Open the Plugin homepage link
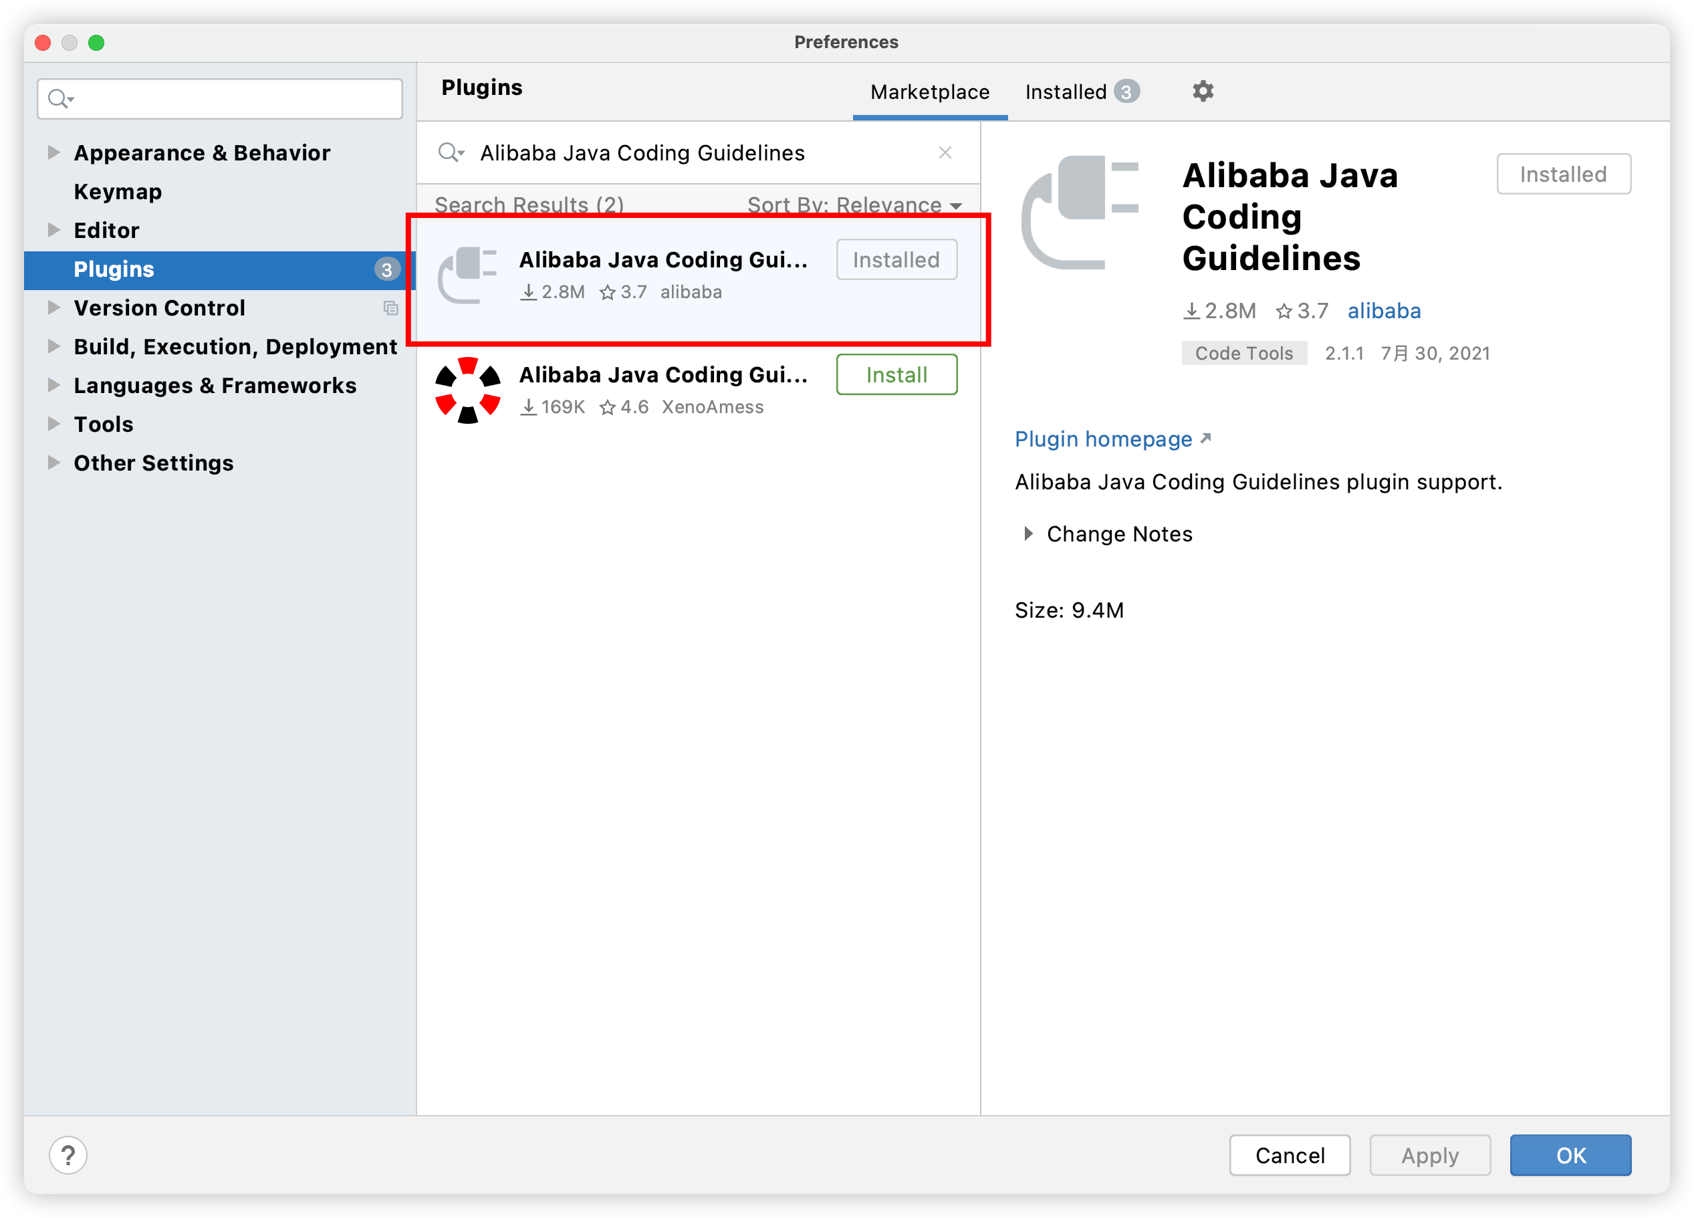Image resolution: width=1694 pixels, height=1218 pixels. click(1102, 439)
